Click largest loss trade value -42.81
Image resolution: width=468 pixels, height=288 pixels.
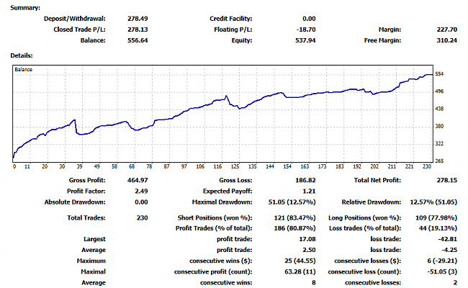pos(447,239)
